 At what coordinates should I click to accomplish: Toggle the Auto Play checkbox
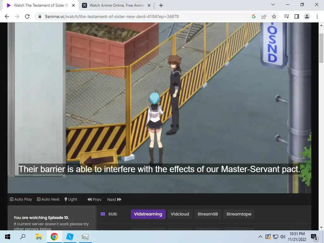tap(21, 199)
